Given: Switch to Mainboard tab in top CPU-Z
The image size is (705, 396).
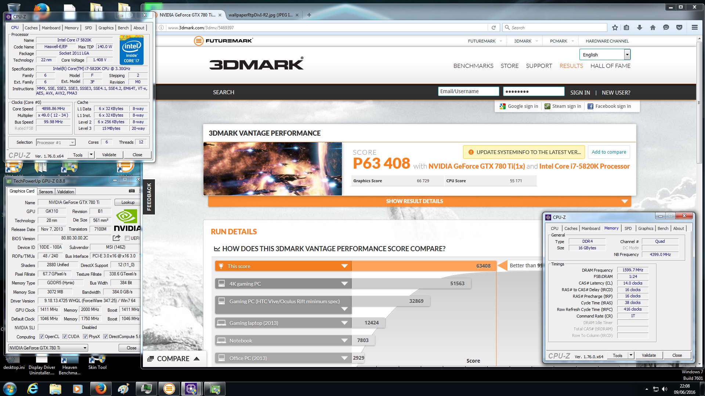Looking at the screenshot, I should click(51, 28).
